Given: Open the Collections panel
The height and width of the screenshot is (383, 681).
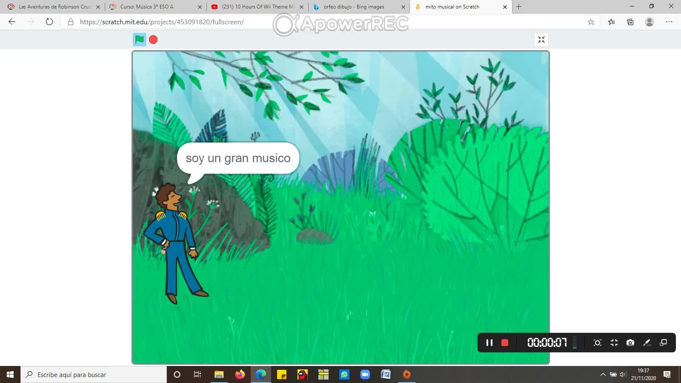Looking at the screenshot, I should tap(630, 22).
